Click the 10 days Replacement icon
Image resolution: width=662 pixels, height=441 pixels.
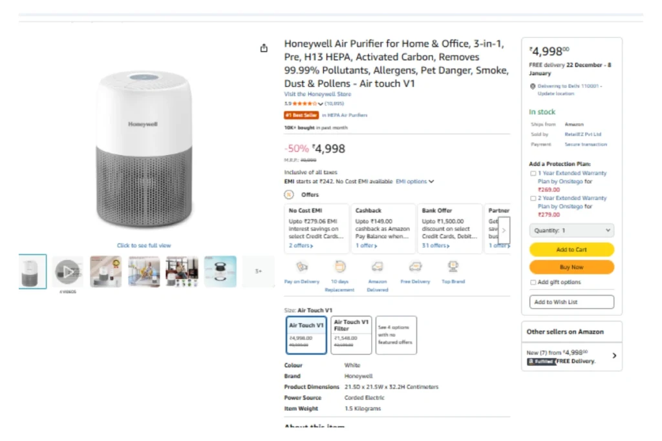(340, 267)
